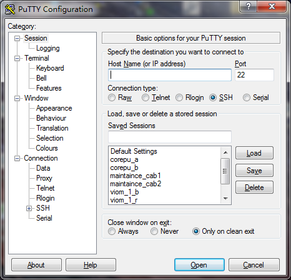
Task: Click the Open button
Action: pyautogui.click(x=199, y=265)
